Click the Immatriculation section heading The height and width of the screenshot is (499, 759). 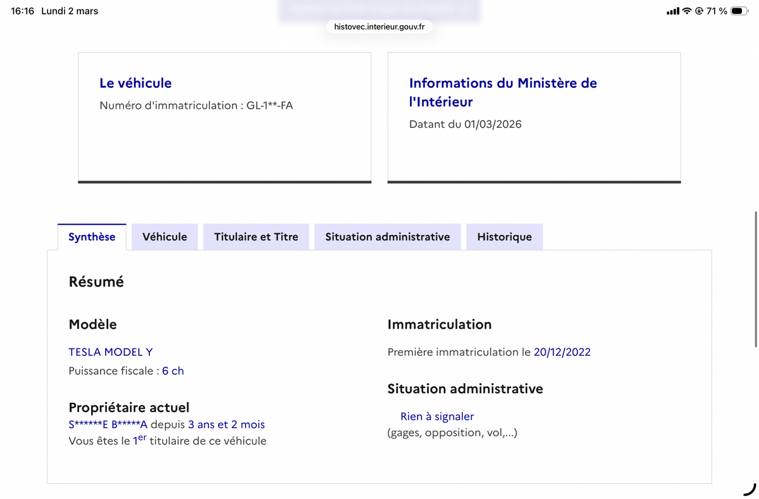tap(440, 324)
